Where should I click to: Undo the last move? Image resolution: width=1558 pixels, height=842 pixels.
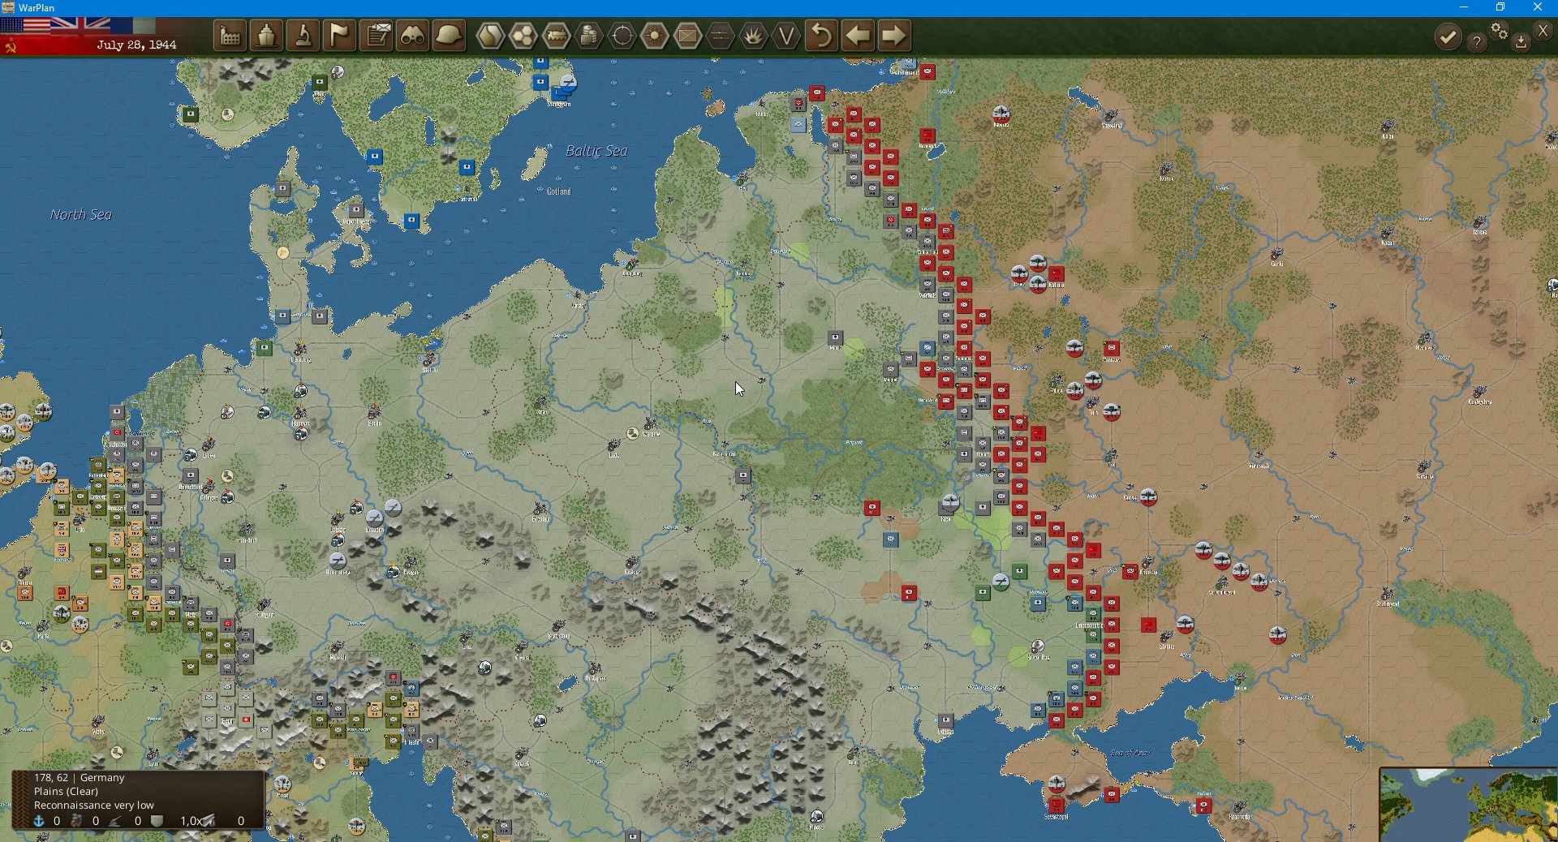[x=821, y=37]
